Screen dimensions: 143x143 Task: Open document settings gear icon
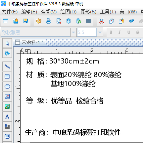pyautogui.click(x=39, y=21)
